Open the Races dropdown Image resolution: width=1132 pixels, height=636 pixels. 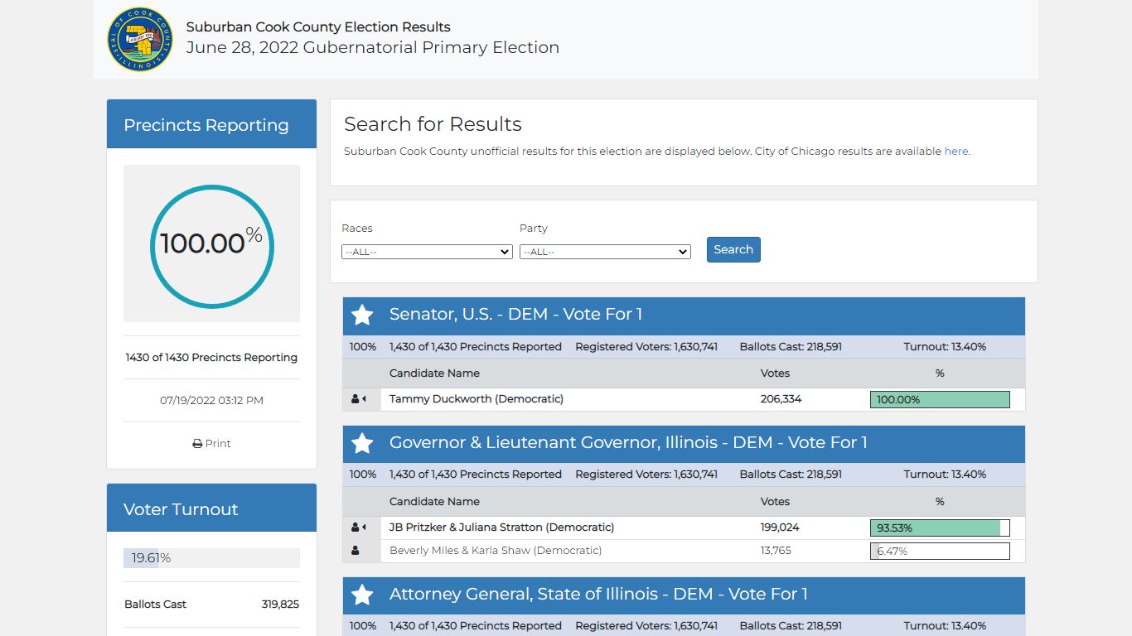click(427, 252)
